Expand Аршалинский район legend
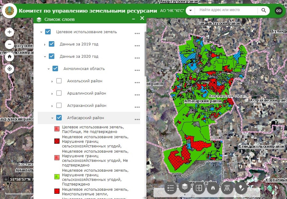 (x=52, y=94)
